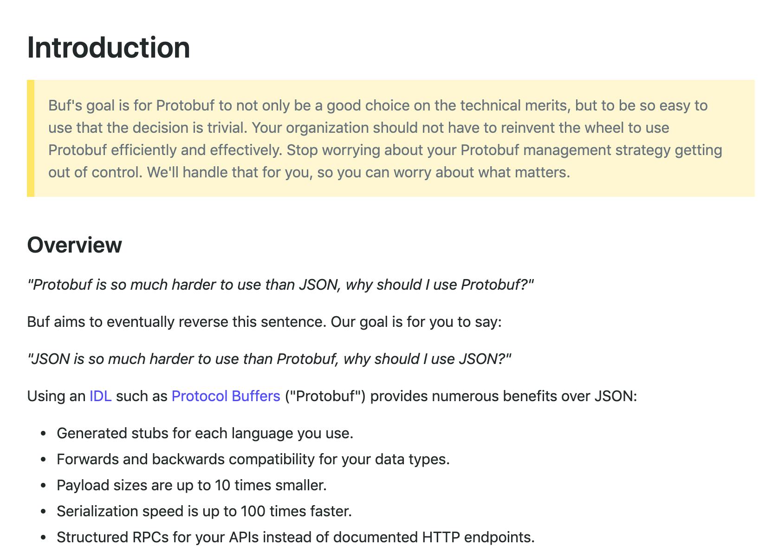Viewport: 778px width, 559px height.
Task: Click the "Structured RPCs for your APIs" bullet
Action: coord(296,537)
